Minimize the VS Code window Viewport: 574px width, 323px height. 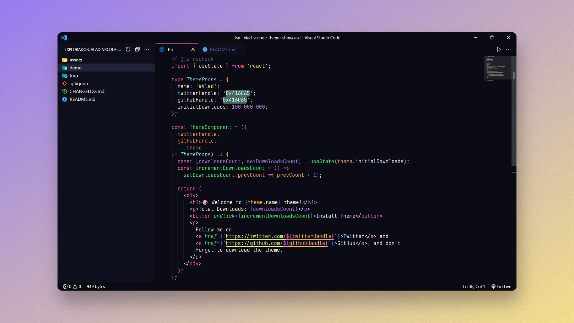click(476, 38)
